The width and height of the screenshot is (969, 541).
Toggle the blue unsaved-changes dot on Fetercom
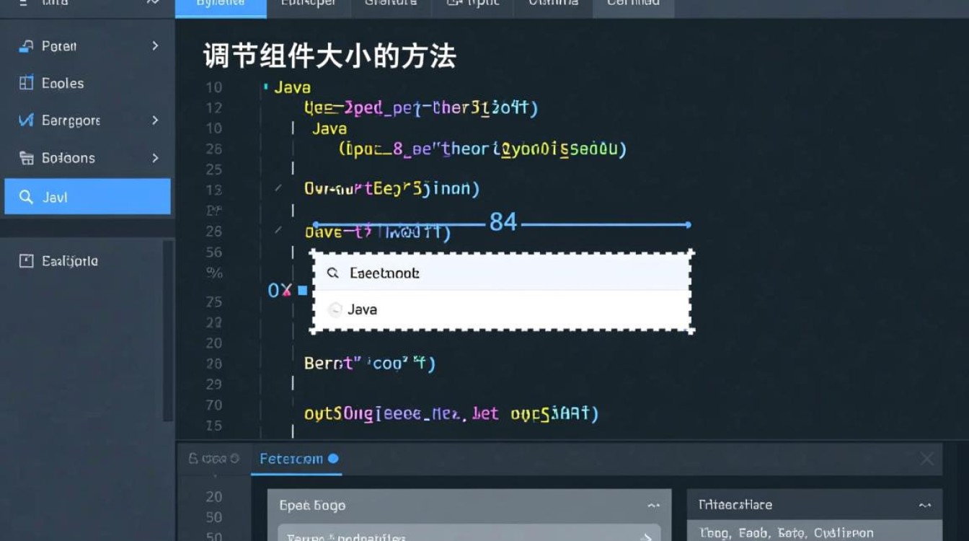[x=332, y=458]
